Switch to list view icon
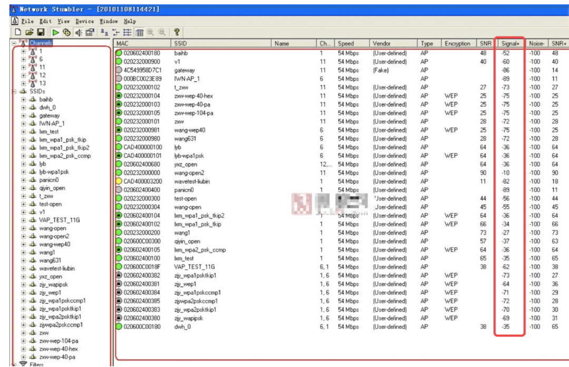This screenshot has height=367, width=569. point(127,32)
